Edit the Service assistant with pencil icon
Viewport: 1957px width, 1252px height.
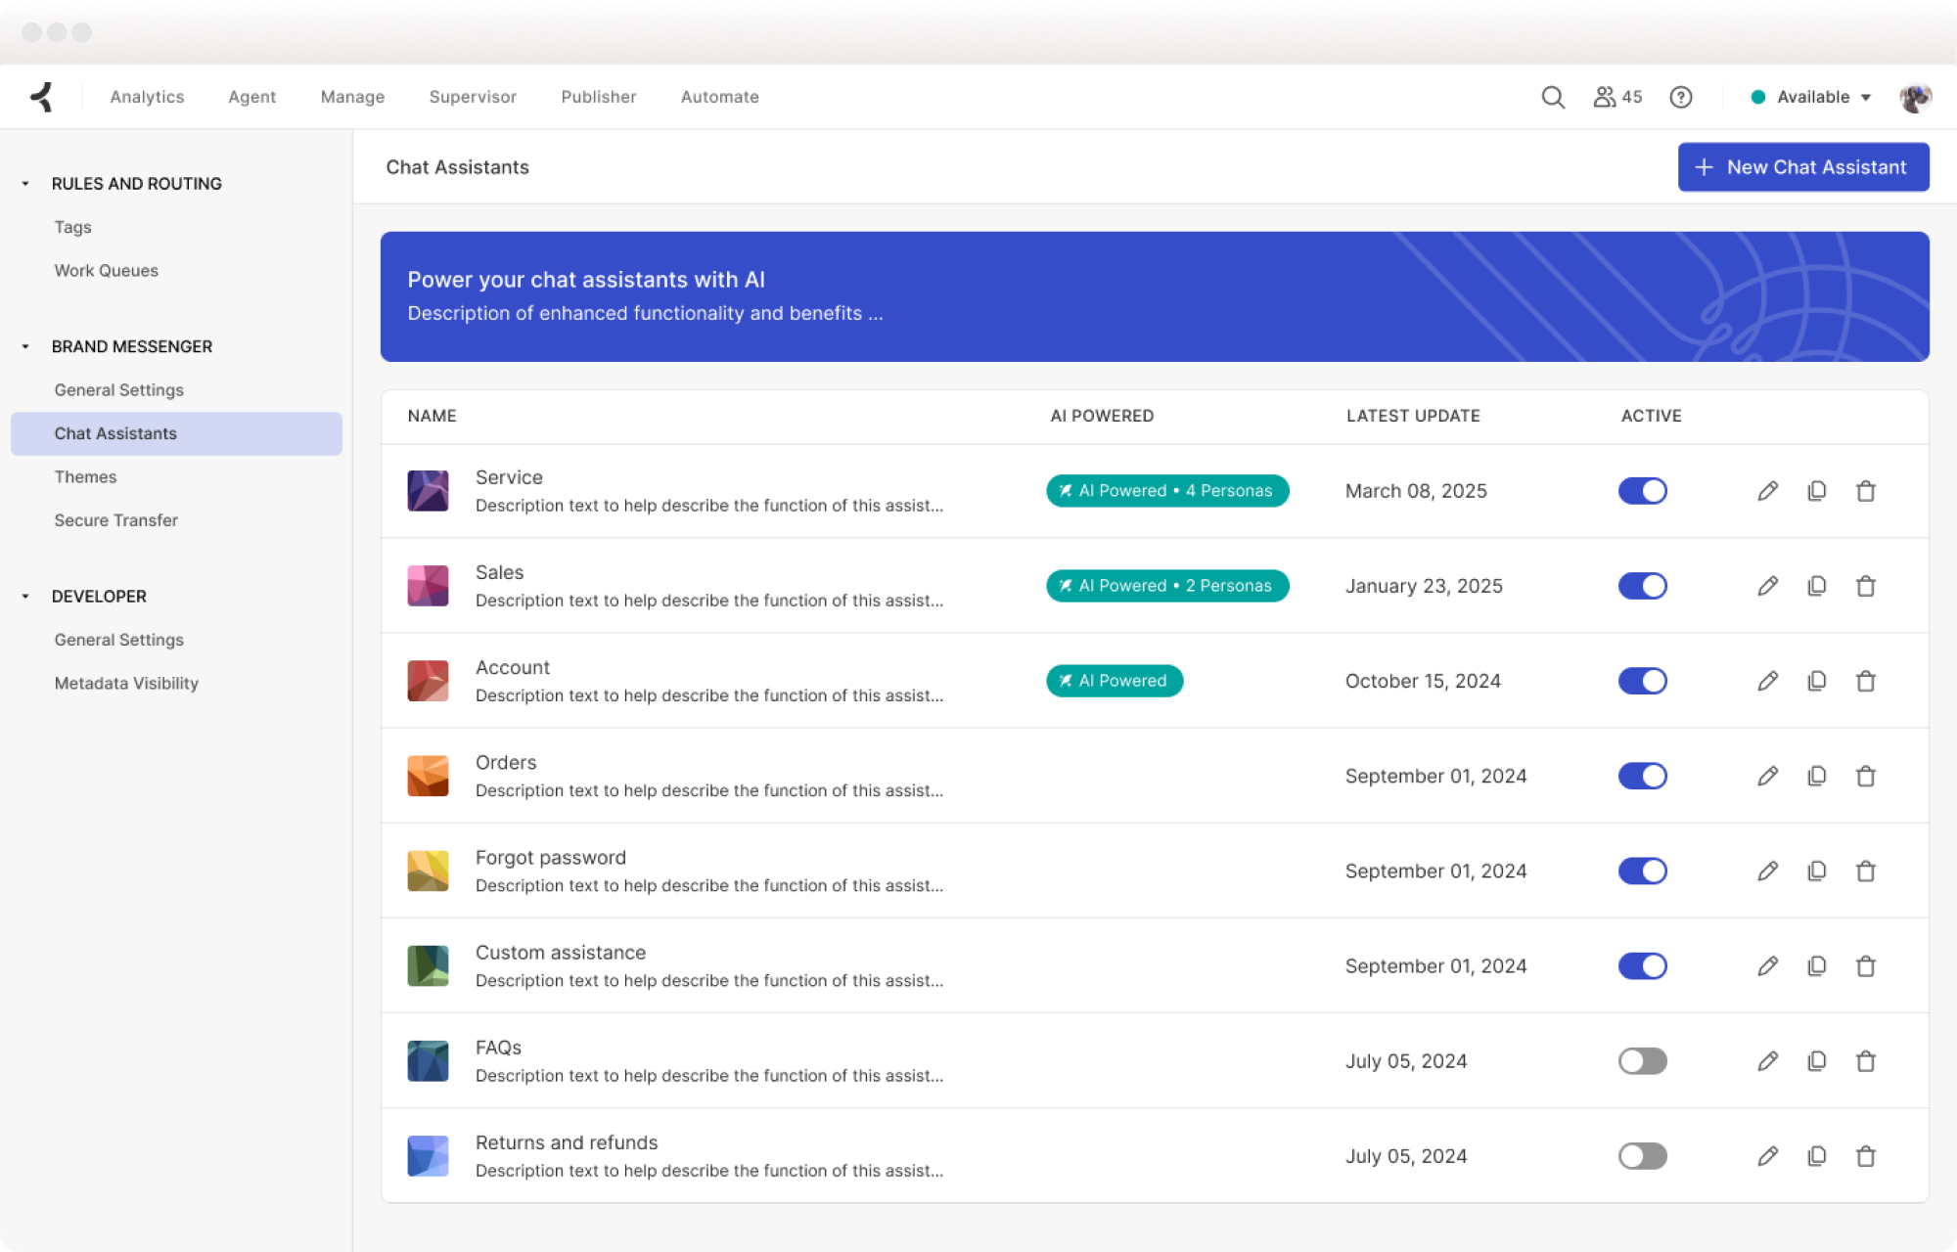pyautogui.click(x=1767, y=491)
